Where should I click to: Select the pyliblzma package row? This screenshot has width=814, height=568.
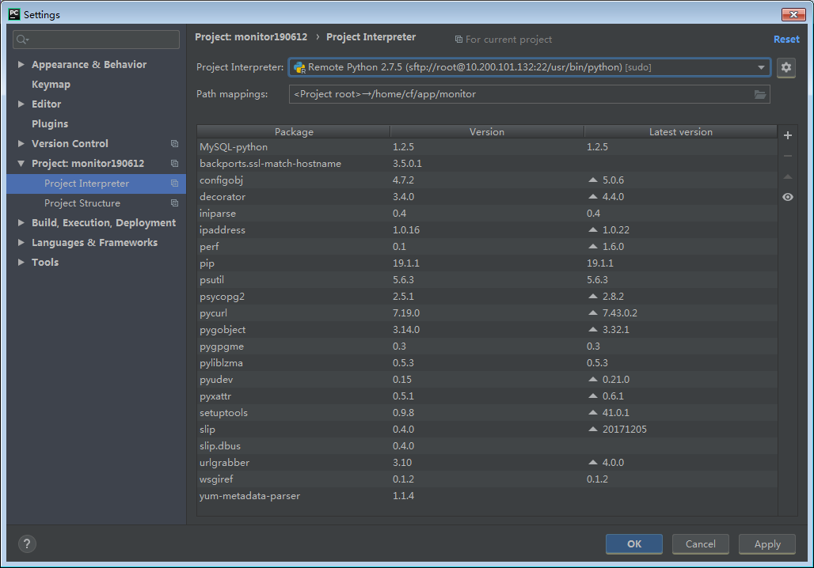(487, 362)
